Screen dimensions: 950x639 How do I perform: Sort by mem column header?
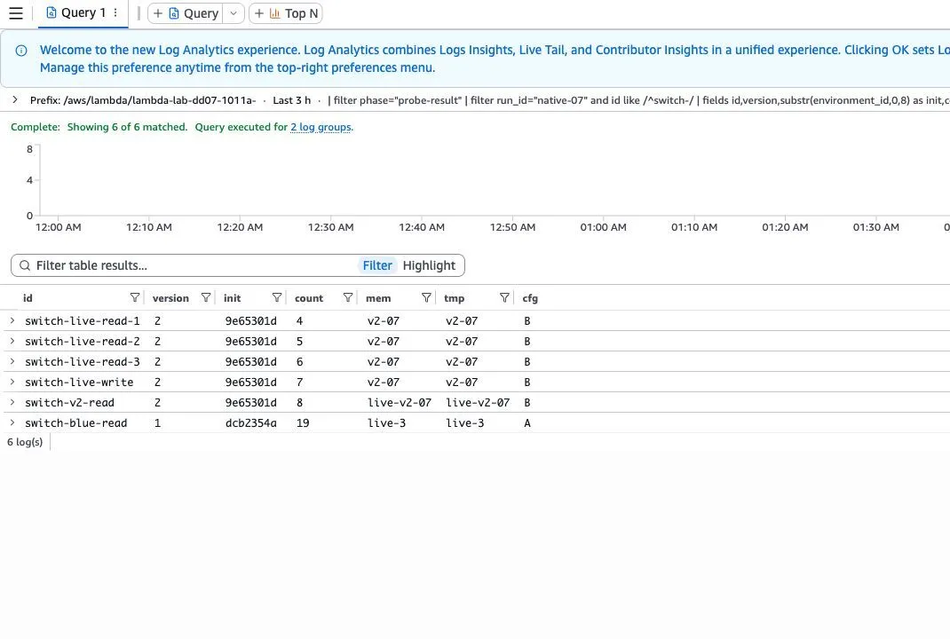[378, 298]
